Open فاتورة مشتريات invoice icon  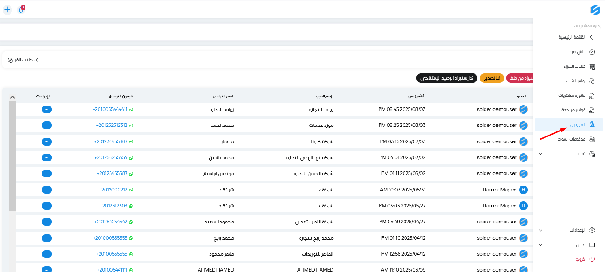[x=592, y=96]
